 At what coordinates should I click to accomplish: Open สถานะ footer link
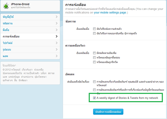click(51, 73)
